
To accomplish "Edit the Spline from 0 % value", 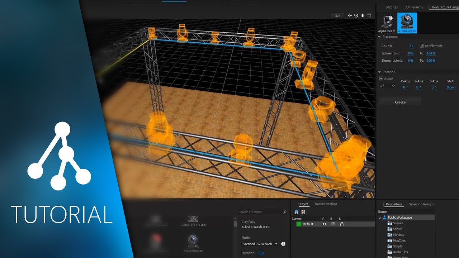I will (411, 53).
